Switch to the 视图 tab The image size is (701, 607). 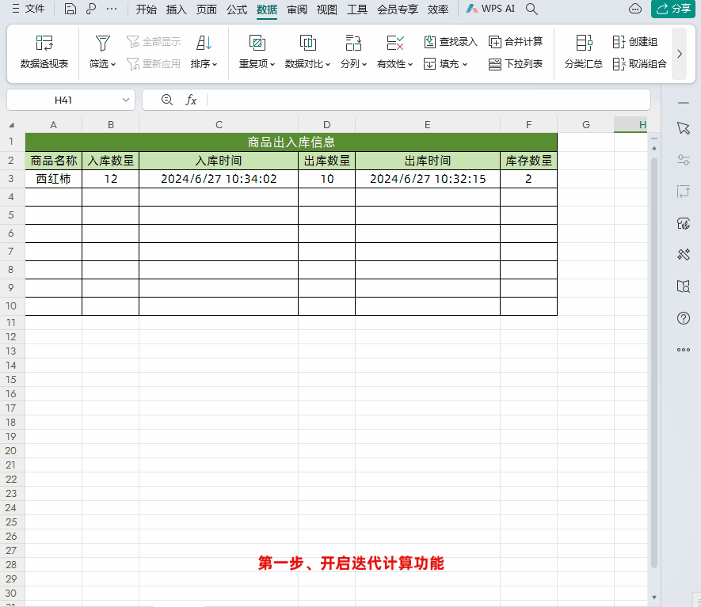327,9
